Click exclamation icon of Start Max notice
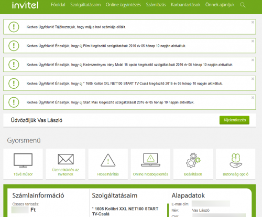The height and width of the screenshot is (217, 262). click(x=14, y=102)
